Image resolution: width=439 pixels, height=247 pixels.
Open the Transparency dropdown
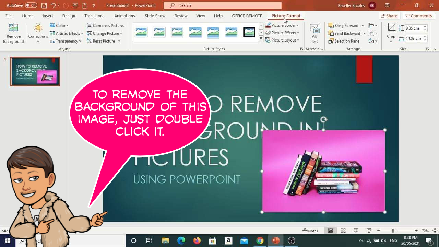(x=66, y=41)
